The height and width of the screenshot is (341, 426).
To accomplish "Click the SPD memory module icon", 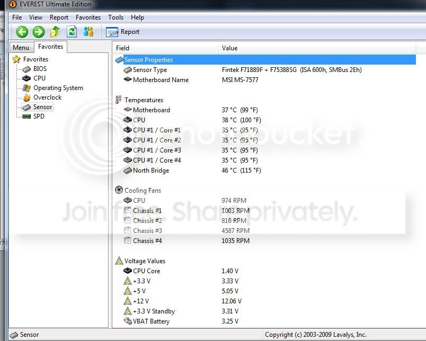I will (x=26, y=116).
